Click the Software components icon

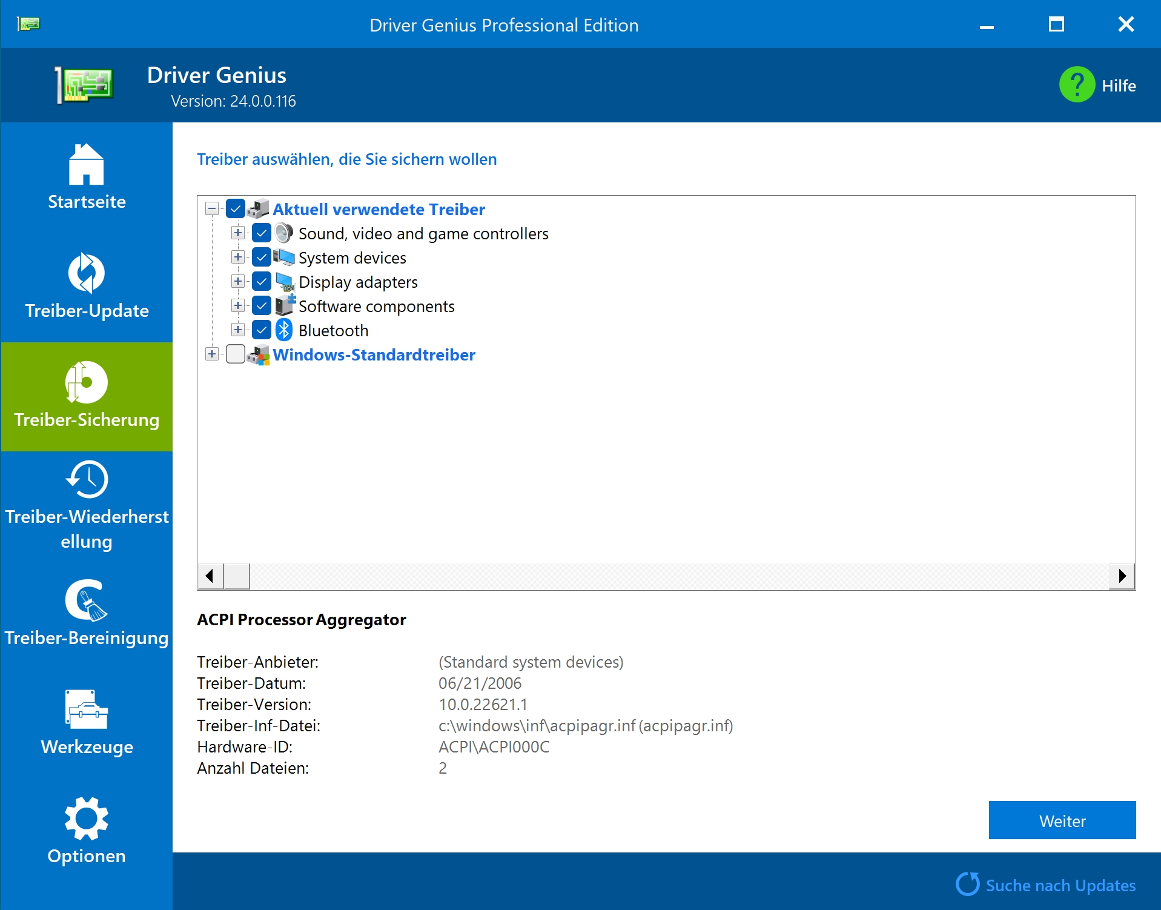[285, 305]
